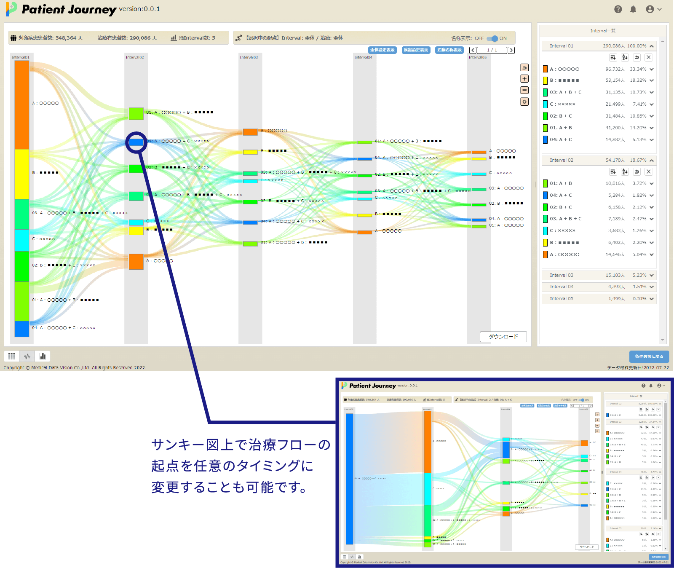The width and height of the screenshot is (674, 568).
Task: Zoom out on the Sankey chart
Action: [x=524, y=90]
